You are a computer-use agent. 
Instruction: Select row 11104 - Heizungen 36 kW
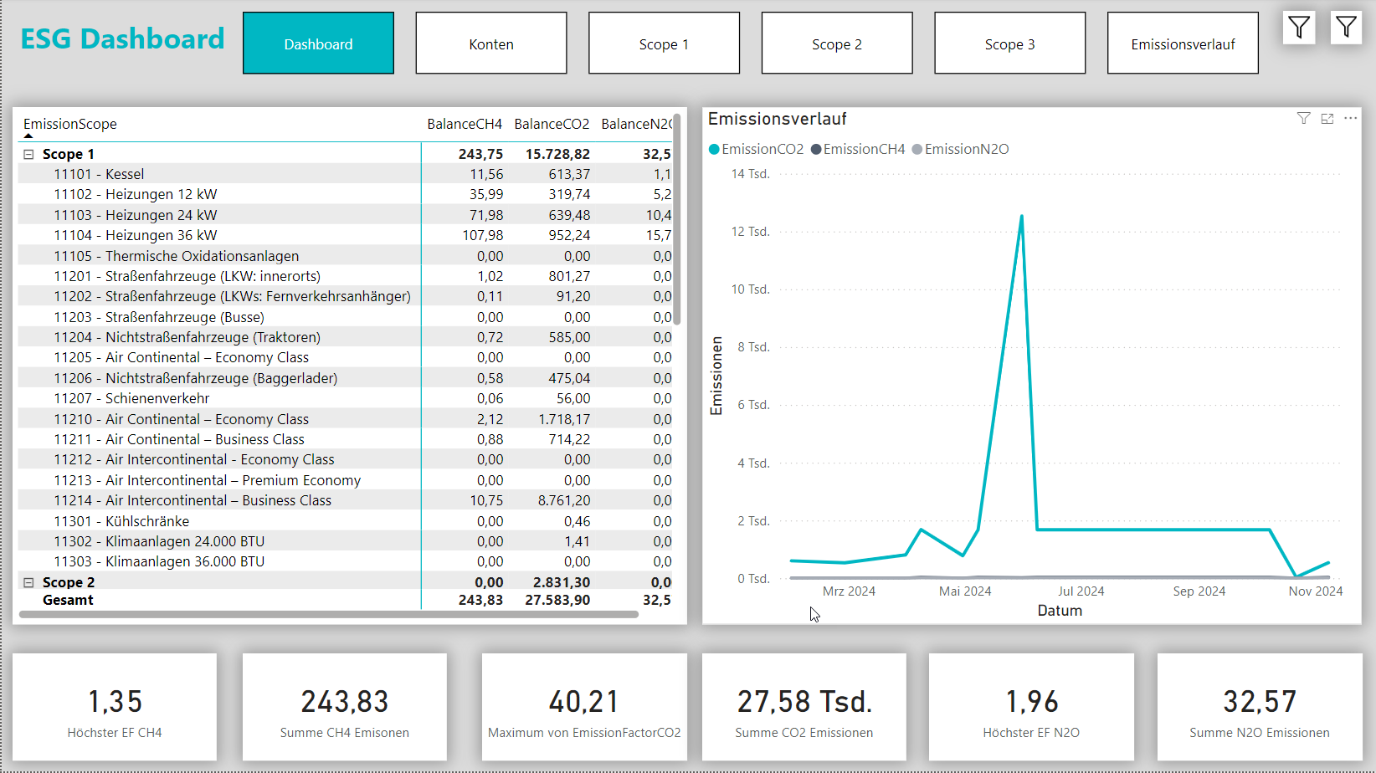click(x=345, y=235)
